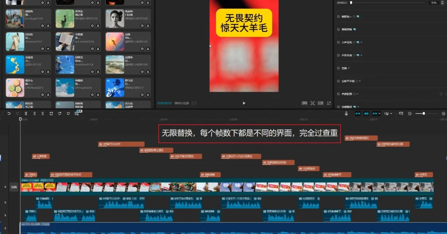The height and width of the screenshot is (234, 447).
Task: Select the split clip tool
Action: [26, 114]
